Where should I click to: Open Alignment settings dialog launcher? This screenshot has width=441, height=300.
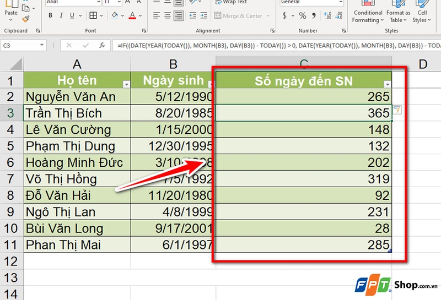(272, 31)
